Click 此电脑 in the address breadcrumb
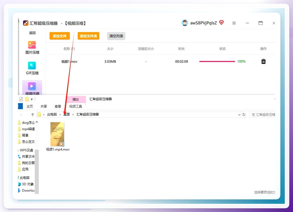293x212 pixels. (52, 114)
